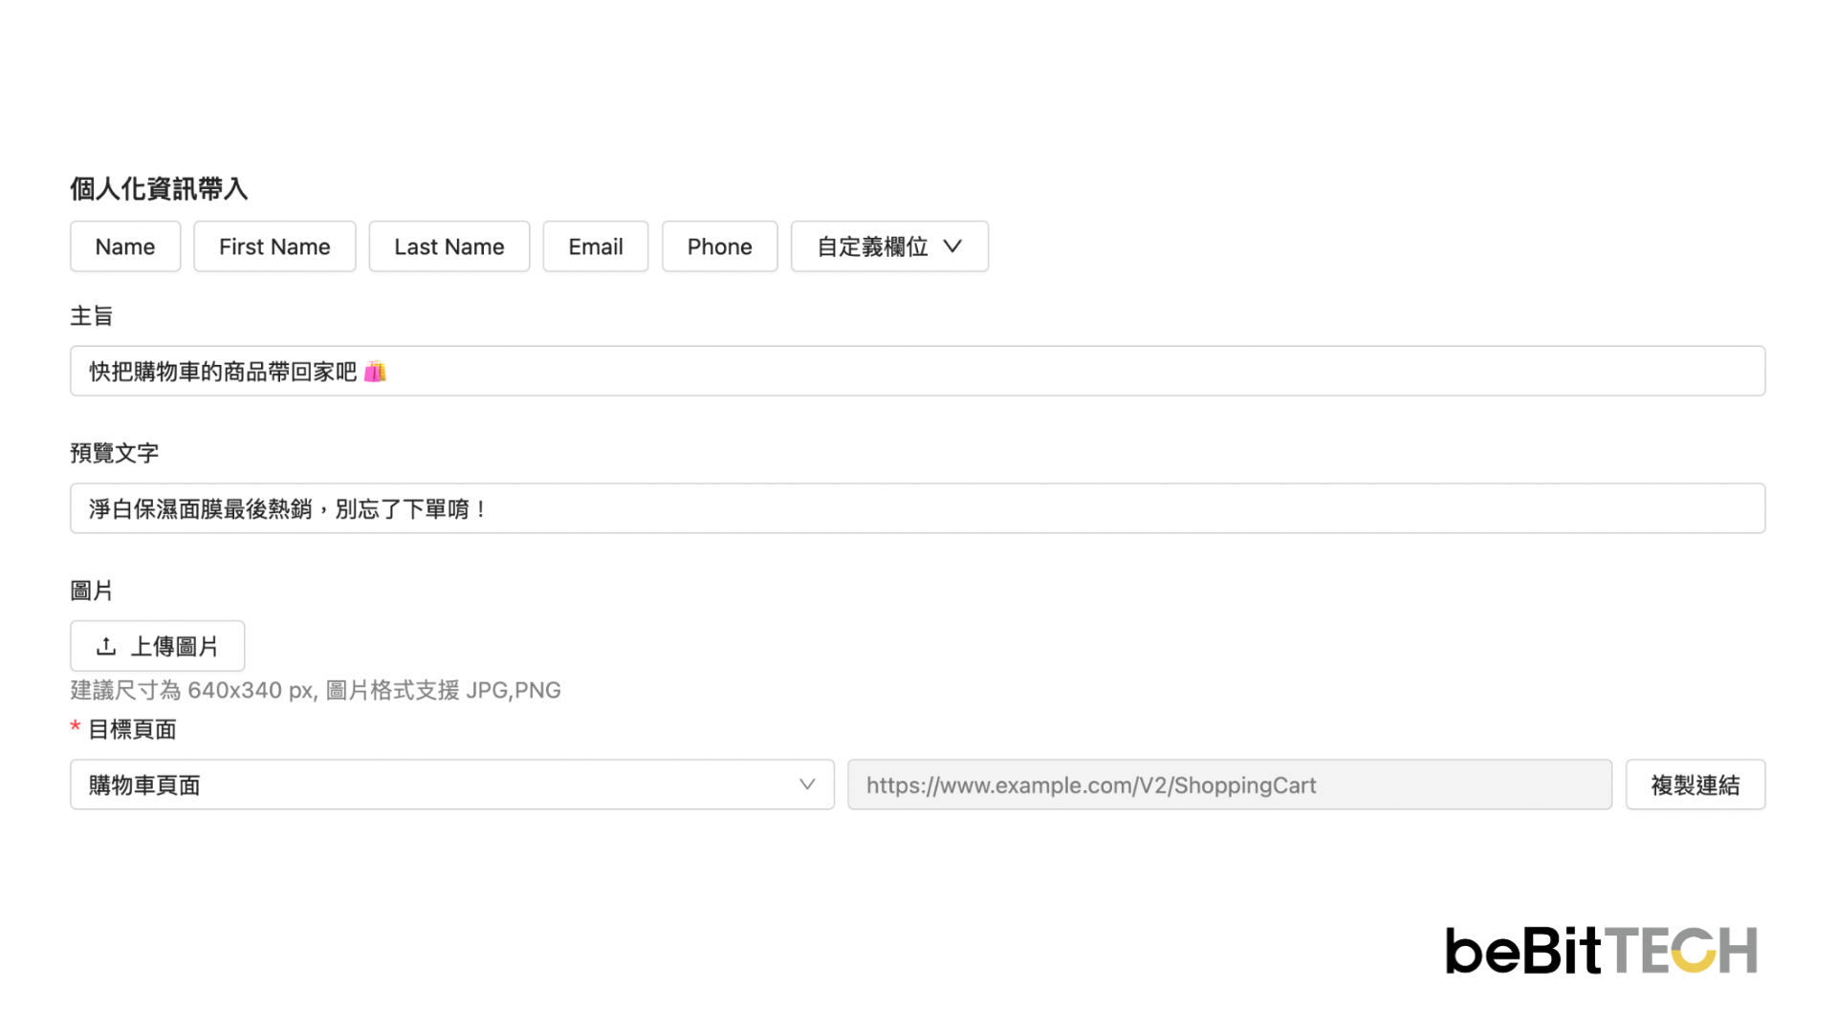Click the 個人化資訊帶入 section heading
The image size is (1836, 1032).
coord(159,188)
